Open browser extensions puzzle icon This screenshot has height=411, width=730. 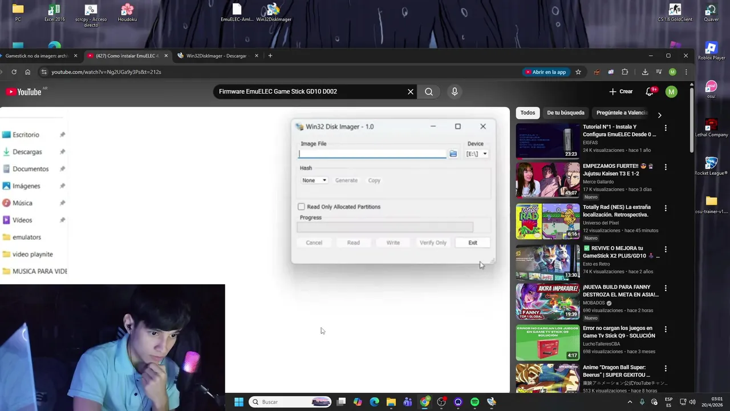625,72
